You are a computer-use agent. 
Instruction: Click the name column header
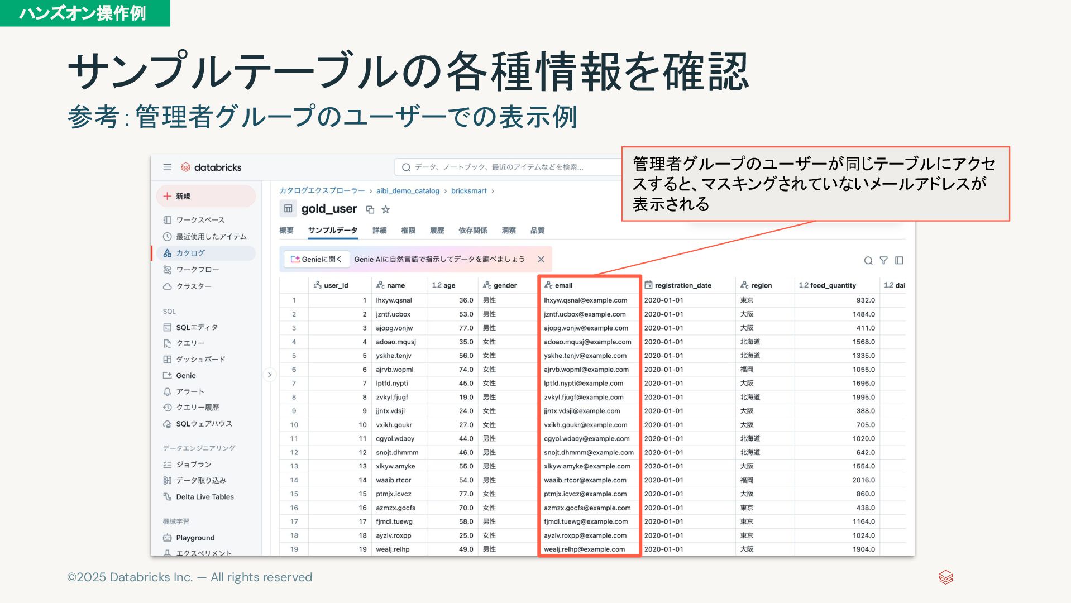399,285
